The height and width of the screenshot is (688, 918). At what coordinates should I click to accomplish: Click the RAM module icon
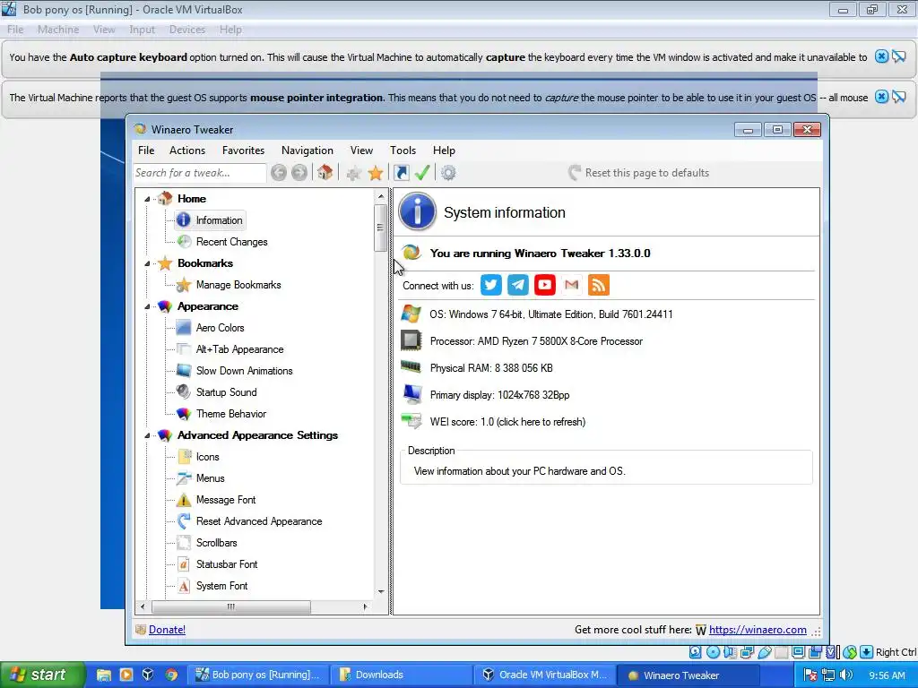point(411,366)
